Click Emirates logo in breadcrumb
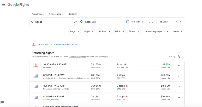The image size is (202, 107). tap(34, 45)
